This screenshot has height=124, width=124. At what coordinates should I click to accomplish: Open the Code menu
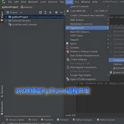click(43, 2)
